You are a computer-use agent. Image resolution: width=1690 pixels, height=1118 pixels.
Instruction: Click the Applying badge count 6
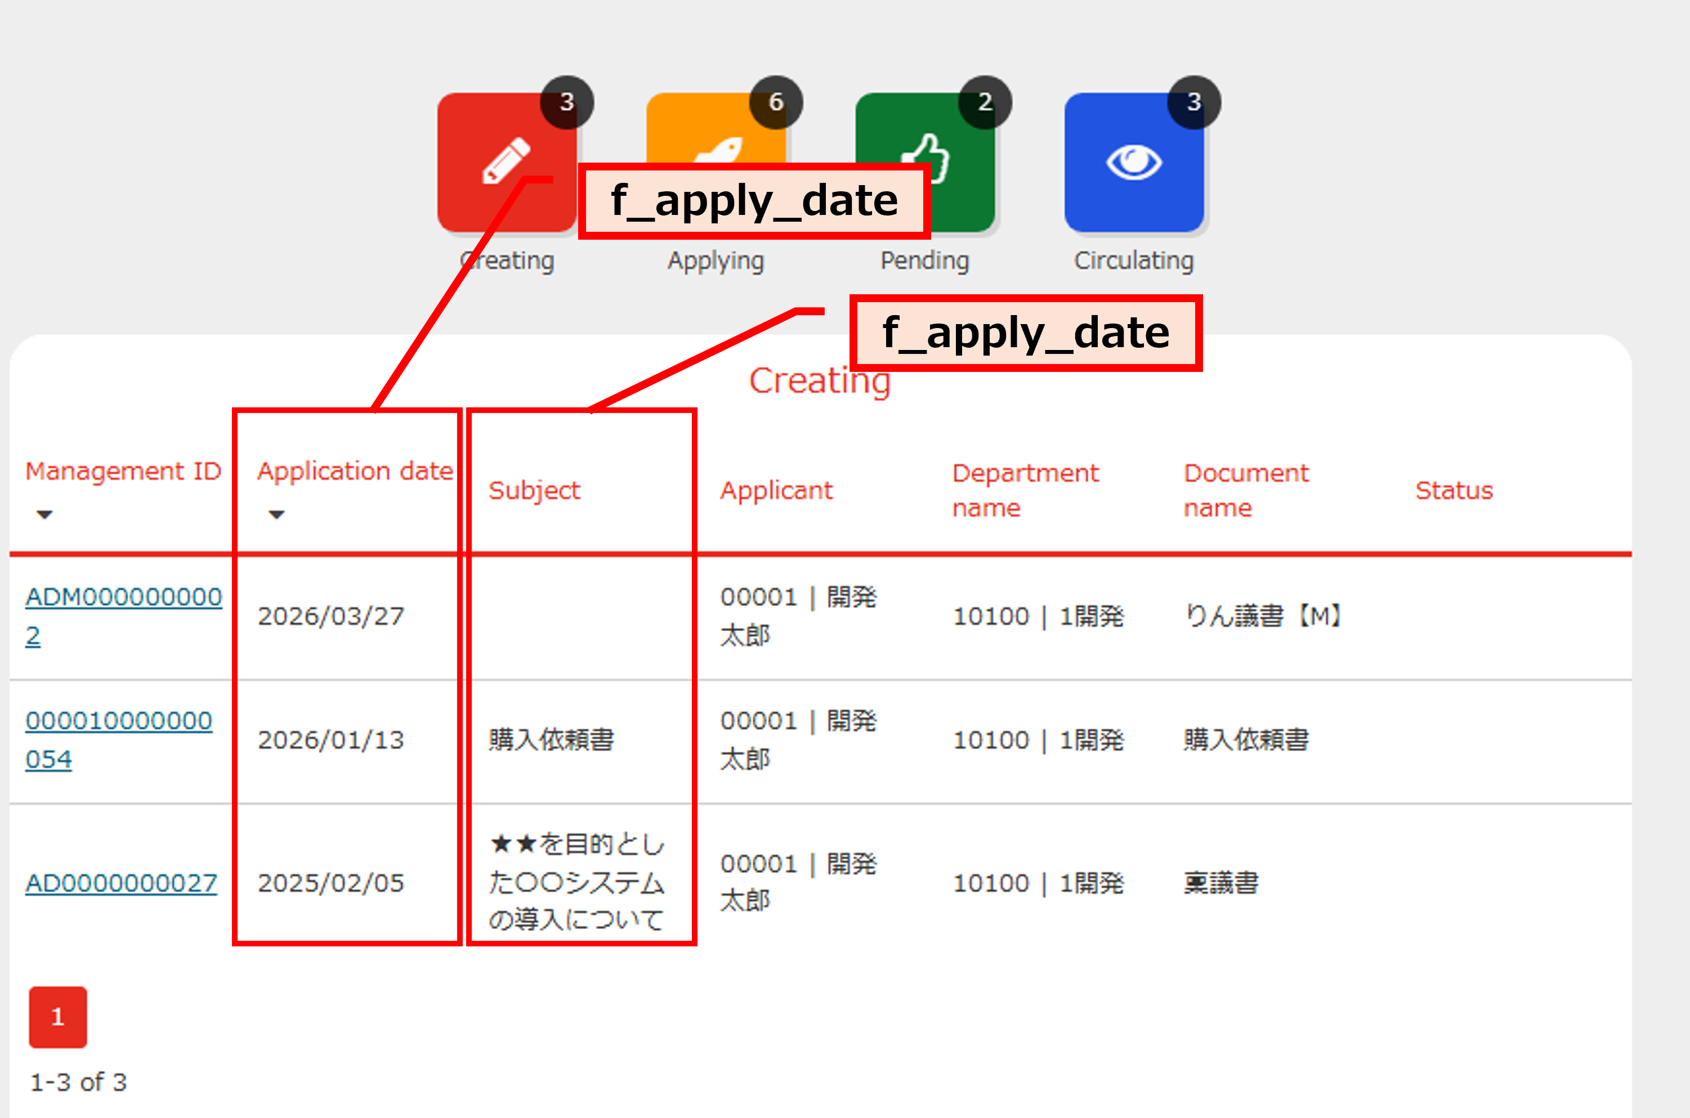pyautogui.click(x=775, y=102)
